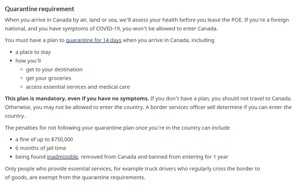Click the "how you'll" list item
Viewport: 299px width, 192px height.
click(28, 61)
